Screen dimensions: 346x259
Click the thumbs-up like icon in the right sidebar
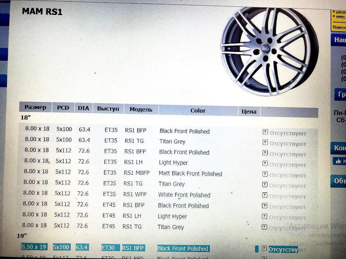pyautogui.click(x=338, y=162)
